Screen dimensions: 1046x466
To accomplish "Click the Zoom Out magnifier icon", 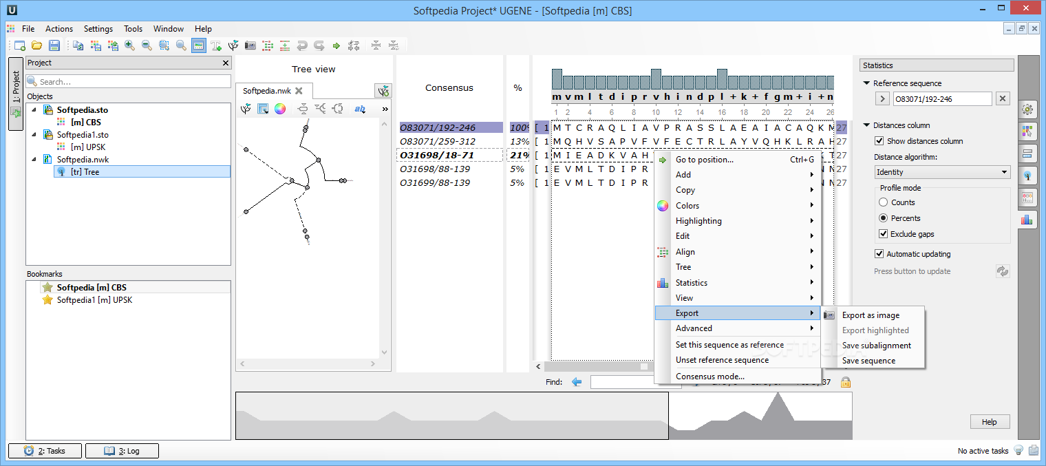I will (147, 45).
